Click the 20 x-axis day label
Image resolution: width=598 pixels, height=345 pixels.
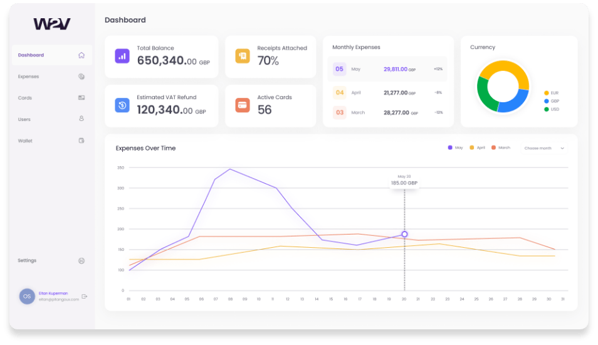(404, 299)
